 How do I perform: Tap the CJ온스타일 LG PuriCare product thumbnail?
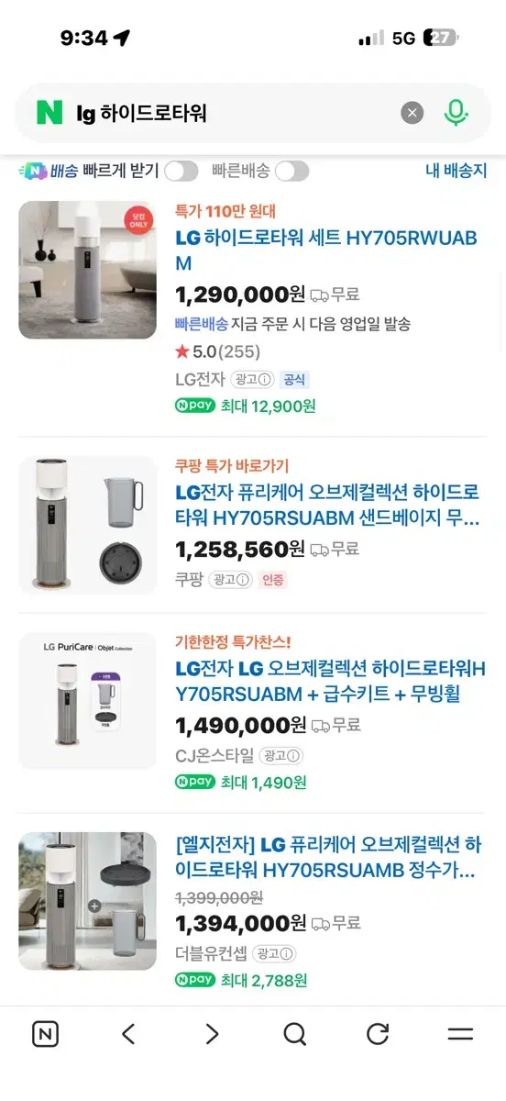(88, 700)
